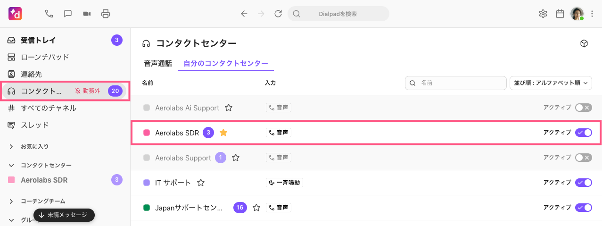
Task: Click the 1 badge on Aerolabs Support row
Action: 221,158
